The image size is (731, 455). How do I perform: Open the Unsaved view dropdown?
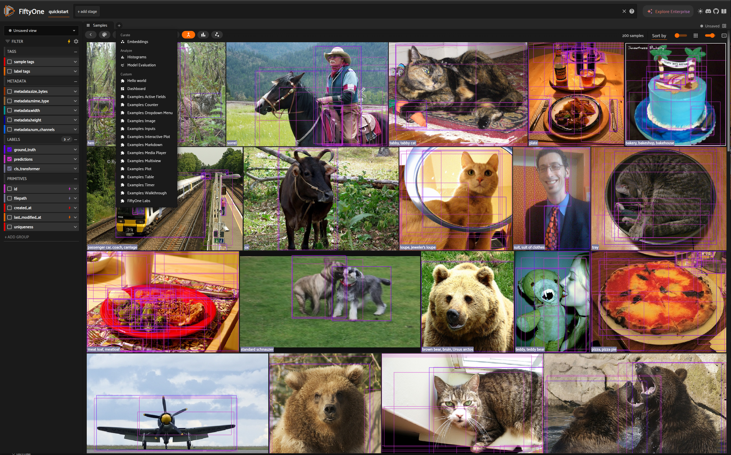(x=41, y=31)
